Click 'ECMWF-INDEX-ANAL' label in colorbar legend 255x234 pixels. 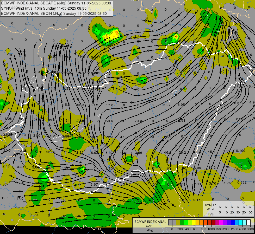(x=150, y=222)
